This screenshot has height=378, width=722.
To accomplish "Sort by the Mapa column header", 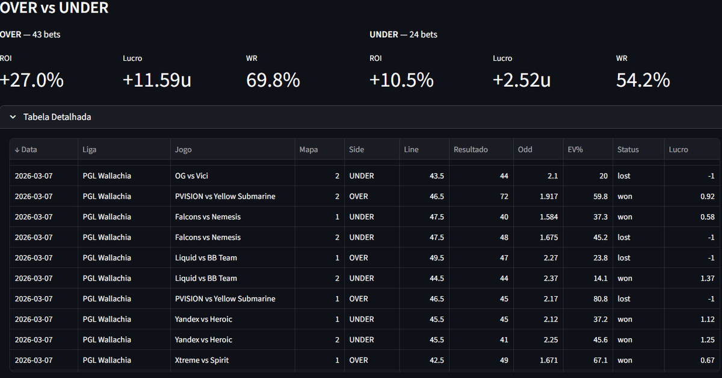I will [320, 149].
